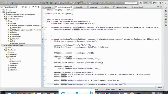Open the Debug configurations dropdown arrow
This screenshot has width=168, height=94.
49,3
